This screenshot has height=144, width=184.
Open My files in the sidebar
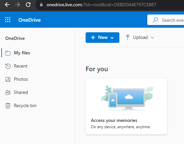point(22,53)
